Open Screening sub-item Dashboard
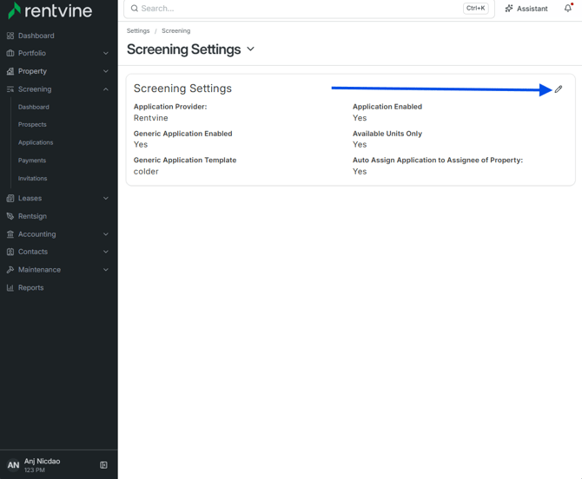The width and height of the screenshot is (582, 479). (x=33, y=107)
